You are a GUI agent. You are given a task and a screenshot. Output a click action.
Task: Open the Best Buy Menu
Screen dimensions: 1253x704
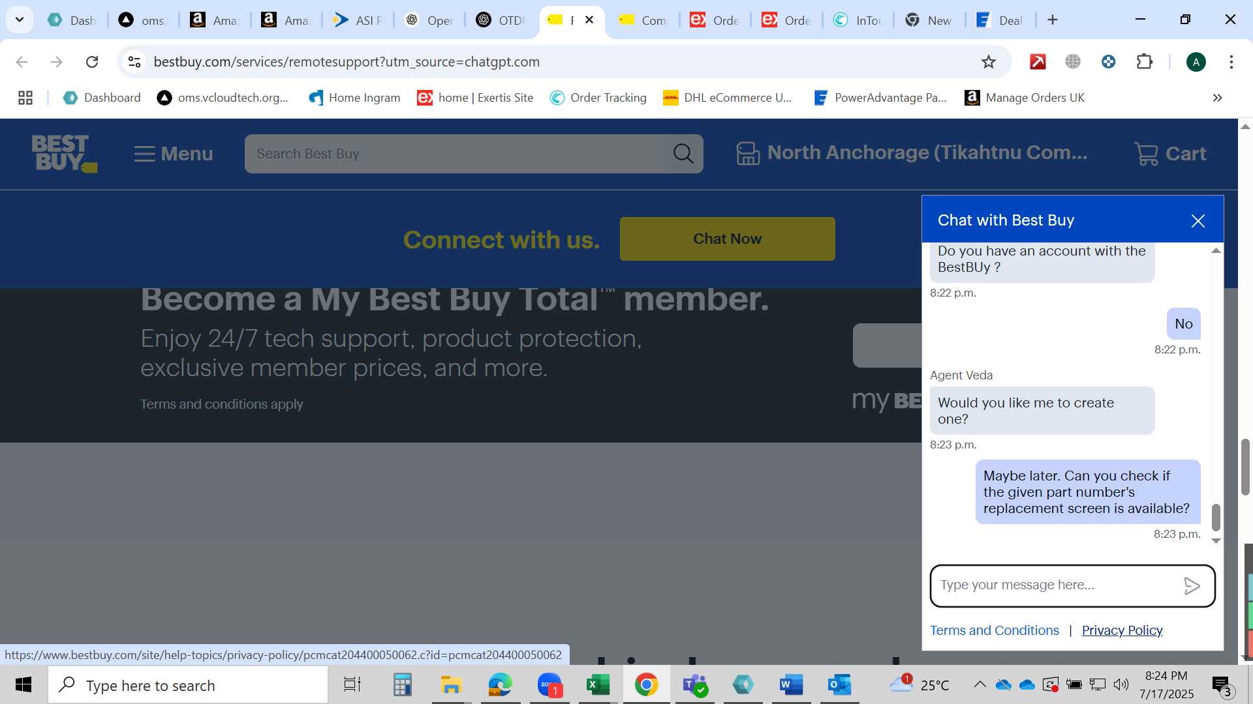pyautogui.click(x=174, y=154)
